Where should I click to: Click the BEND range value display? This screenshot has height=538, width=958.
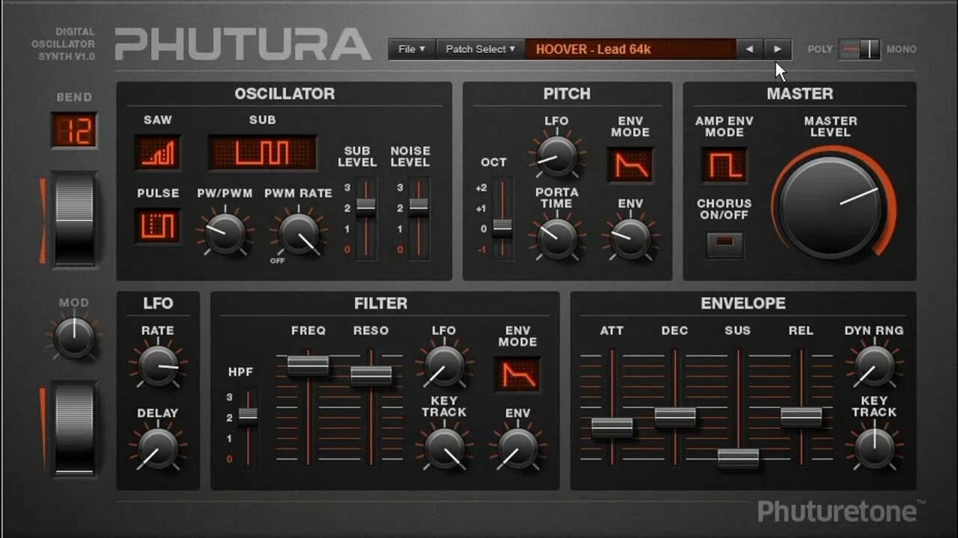[74, 131]
